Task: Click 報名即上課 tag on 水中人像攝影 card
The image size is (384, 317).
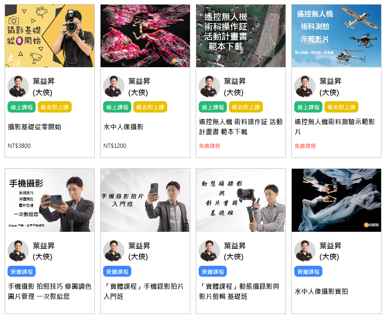Action: pos(150,107)
